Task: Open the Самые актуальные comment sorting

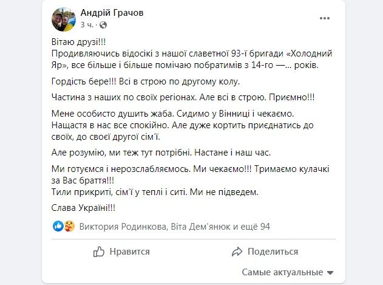Action: (x=282, y=272)
